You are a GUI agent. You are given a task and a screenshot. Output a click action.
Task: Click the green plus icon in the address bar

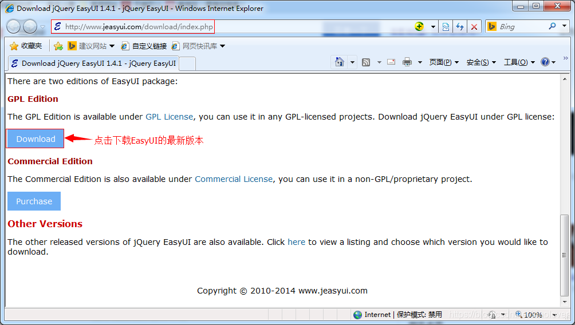[x=419, y=26]
